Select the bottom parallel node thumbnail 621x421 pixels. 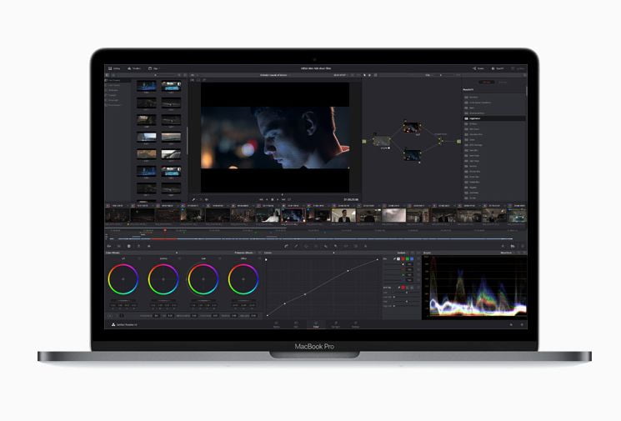(x=412, y=154)
